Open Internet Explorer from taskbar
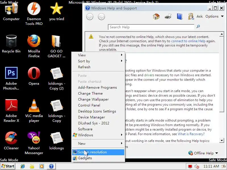 coord(23,166)
